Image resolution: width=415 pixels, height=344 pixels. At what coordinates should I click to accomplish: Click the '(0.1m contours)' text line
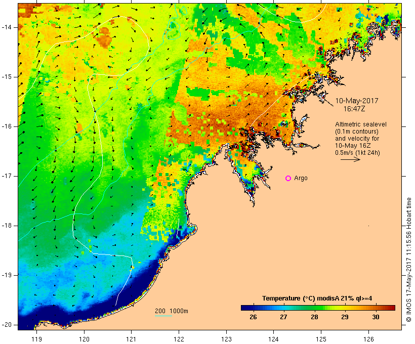coord(357,132)
